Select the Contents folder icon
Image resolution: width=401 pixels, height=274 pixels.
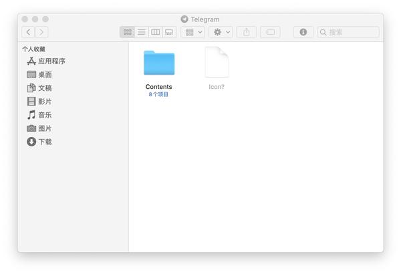pos(159,63)
